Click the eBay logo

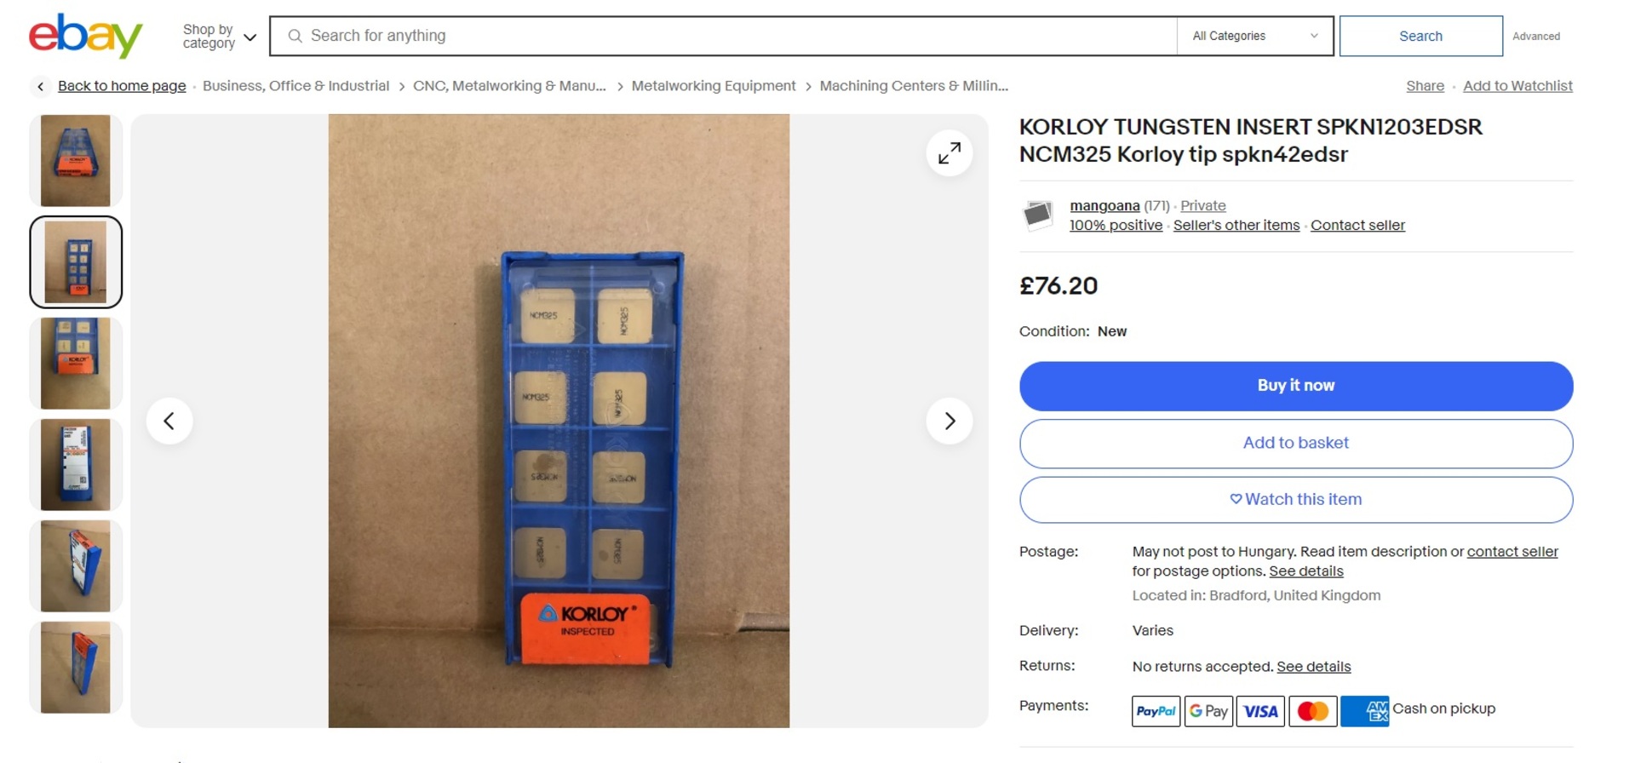pos(85,36)
